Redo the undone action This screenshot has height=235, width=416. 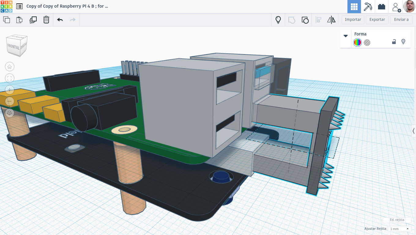tap(73, 20)
